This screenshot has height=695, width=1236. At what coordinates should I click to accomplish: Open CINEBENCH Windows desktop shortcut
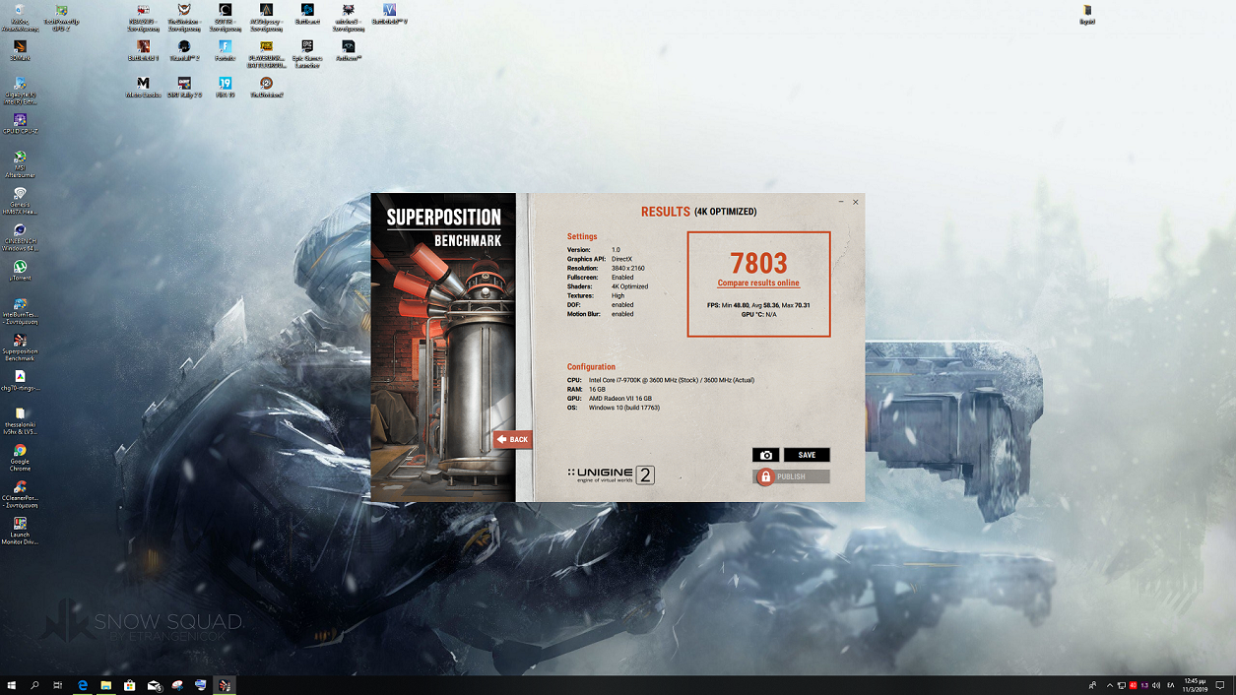[20, 237]
